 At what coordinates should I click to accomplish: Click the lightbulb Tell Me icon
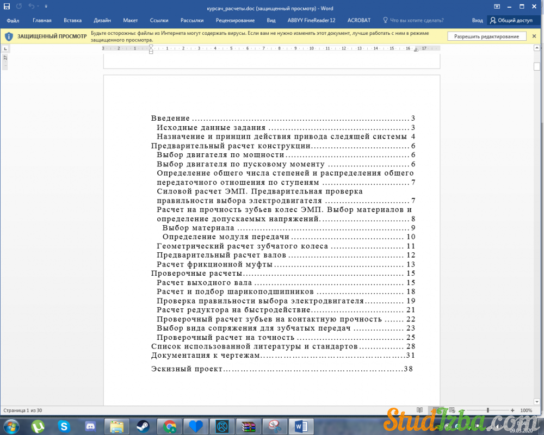(385, 20)
